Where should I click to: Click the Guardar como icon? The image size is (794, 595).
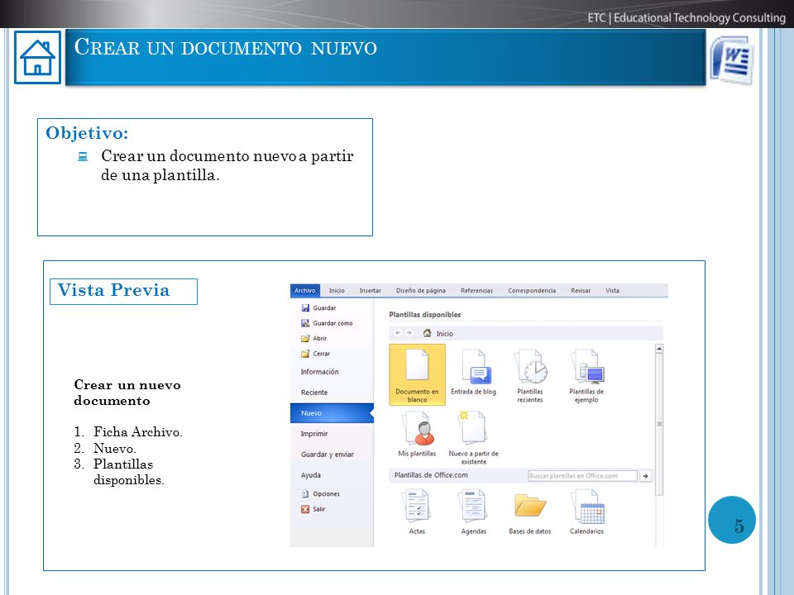click(x=305, y=323)
